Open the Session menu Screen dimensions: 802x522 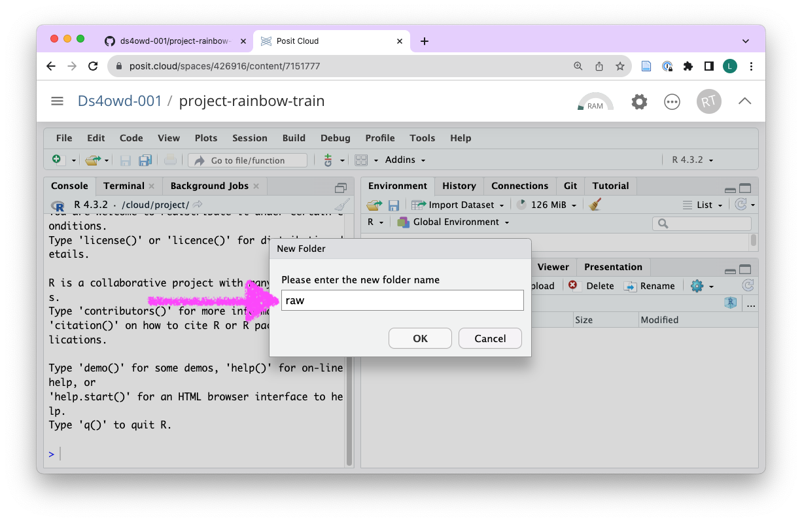click(x=249, y=138)
